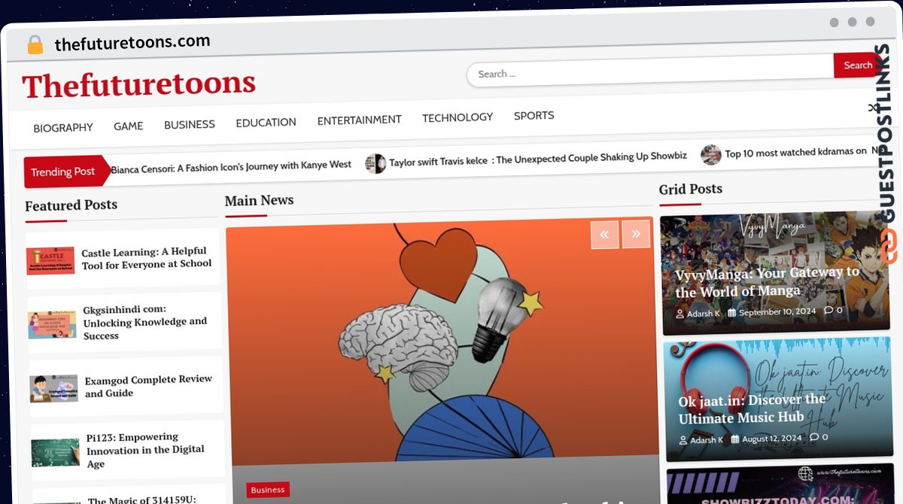This screenshot has width=903, height=504.
Task: Open Gkgsinhindi com article title
Action: pos(145,322)
